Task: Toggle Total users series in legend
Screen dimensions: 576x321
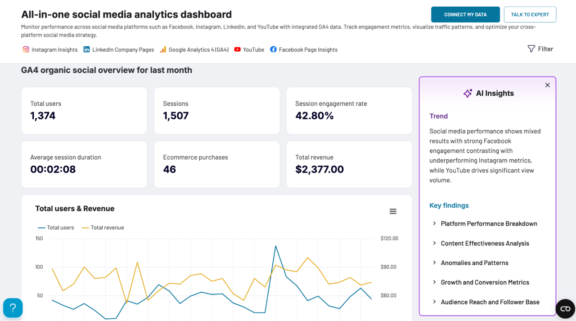Action: click(56, 227)
